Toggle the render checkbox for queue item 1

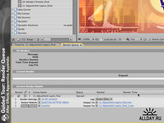click(19, 96)
